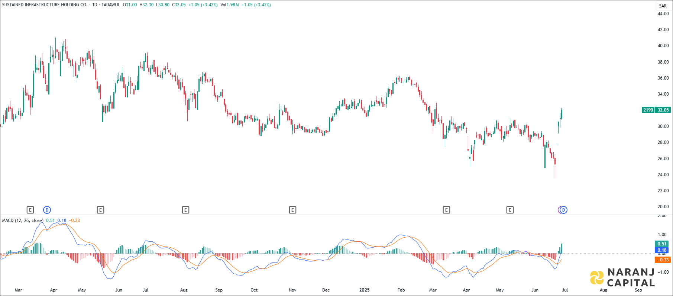Select the low value L30.80

pos(163,5)
